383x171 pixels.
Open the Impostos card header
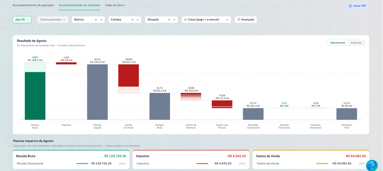[x=191, y=156]
